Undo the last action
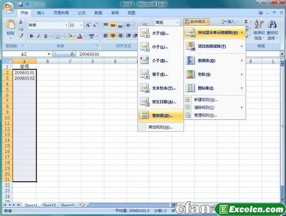The image size is (286, 216). point(27,5)
